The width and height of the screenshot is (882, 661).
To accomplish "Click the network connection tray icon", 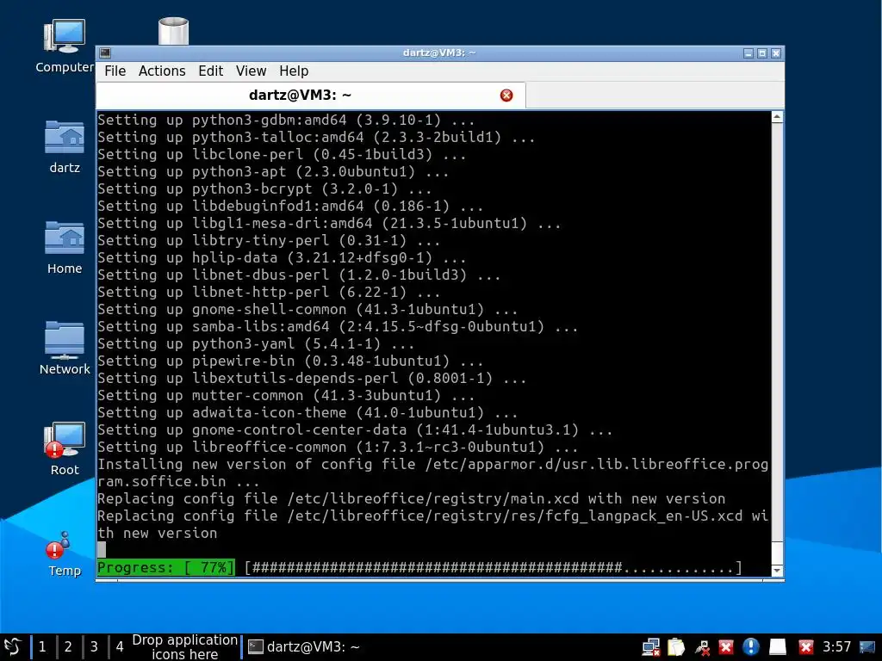I will click(651, 647).
